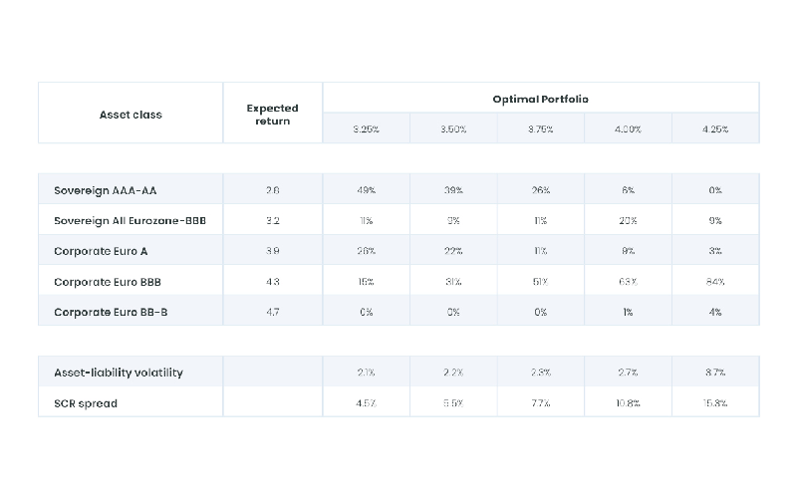Select the 4.7 expected return value
797x498 pixels.
(x=272, y=312)
